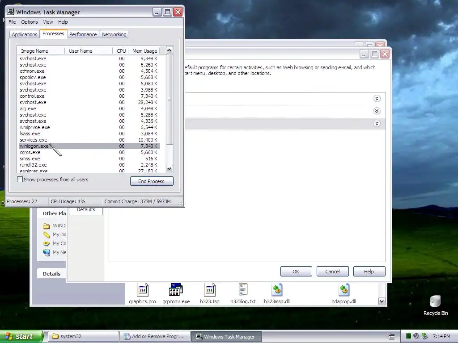This screenshot has width=458, height=343.
Task: Sort processes by Mem Usage column
Action: point(144,51)
